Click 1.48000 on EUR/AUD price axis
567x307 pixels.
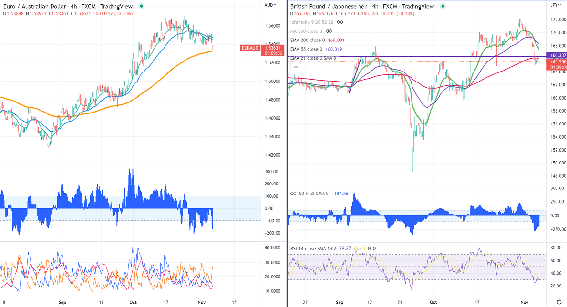coord(272,100)
